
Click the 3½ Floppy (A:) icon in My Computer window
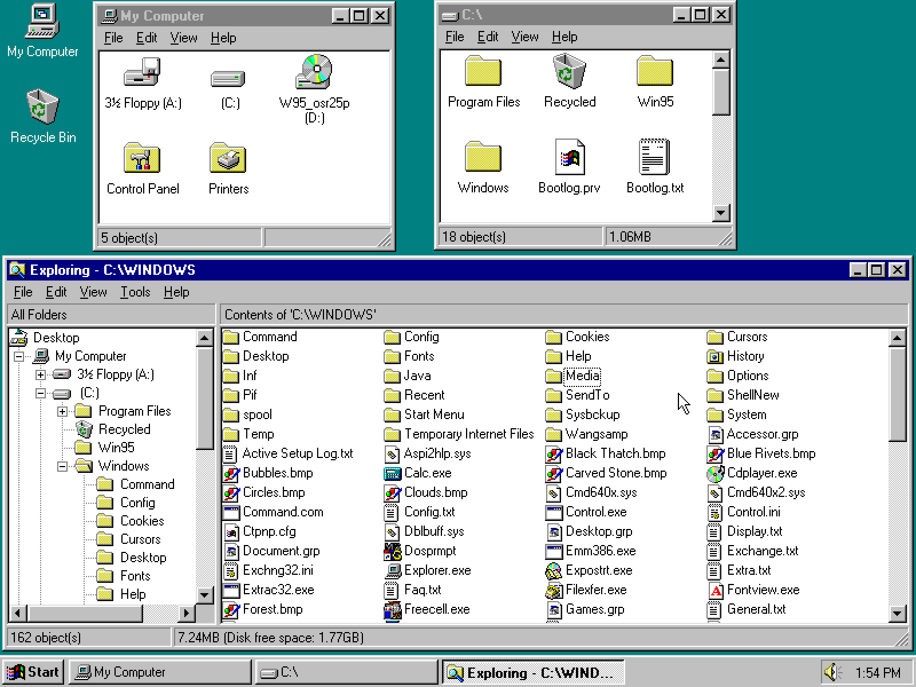tap(142, 73)
